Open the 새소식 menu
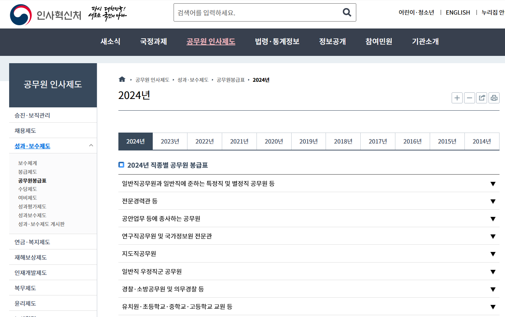The height and width of the screenshot is (317, 505). pyautogui.click(x=110, y=42)
